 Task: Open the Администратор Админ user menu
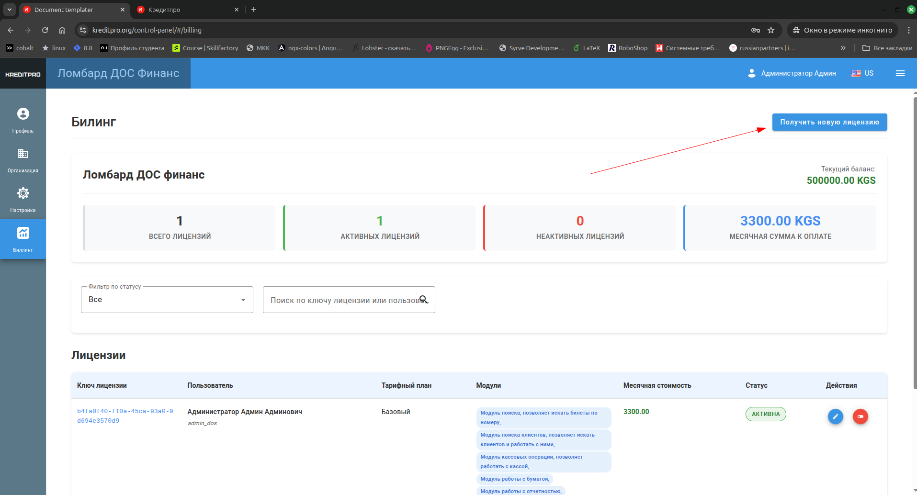792,73
